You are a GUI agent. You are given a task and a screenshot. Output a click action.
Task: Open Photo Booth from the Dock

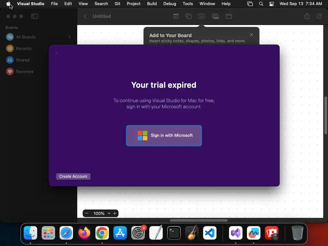tap(272, 233)
